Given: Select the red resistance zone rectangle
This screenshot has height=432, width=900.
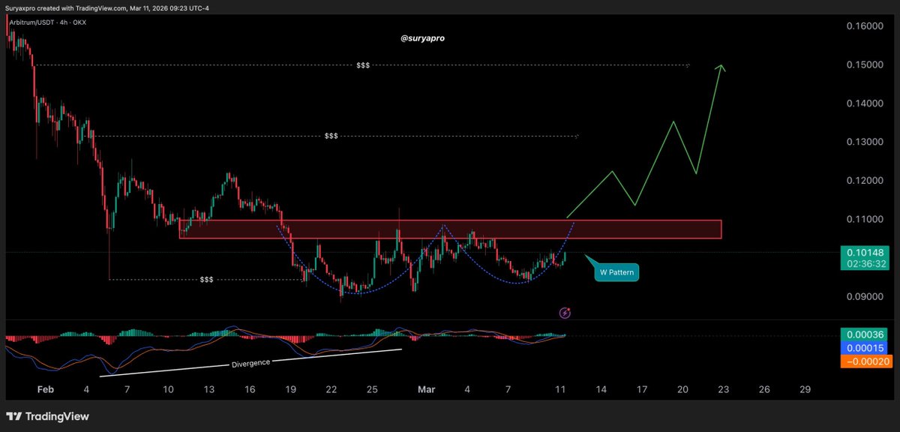Looking at the screenshot, I should click(450, 229).
